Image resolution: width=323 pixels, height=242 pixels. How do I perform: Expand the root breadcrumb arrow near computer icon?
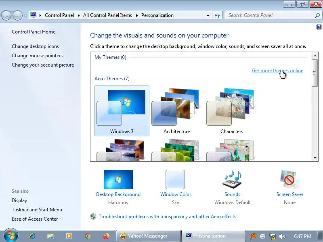40,15
